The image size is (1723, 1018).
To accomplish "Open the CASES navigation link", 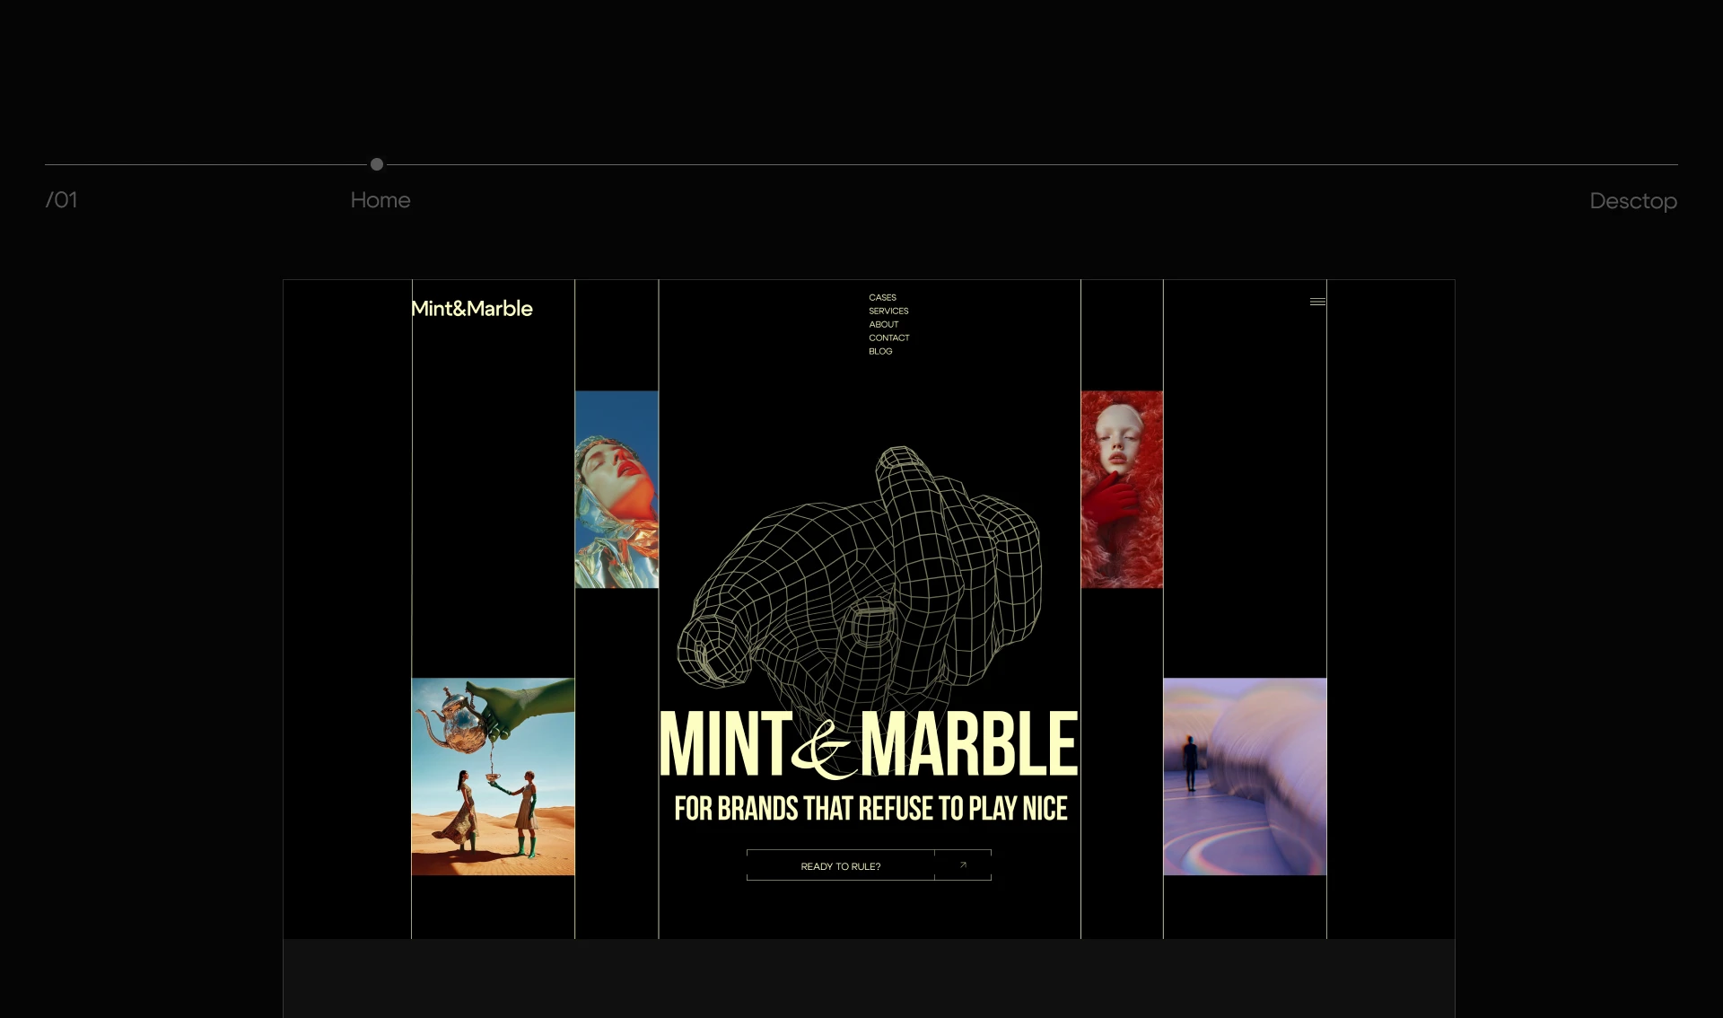I will tap(882, 297).
